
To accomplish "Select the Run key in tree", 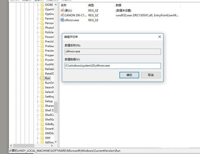I will coord(48,78).
